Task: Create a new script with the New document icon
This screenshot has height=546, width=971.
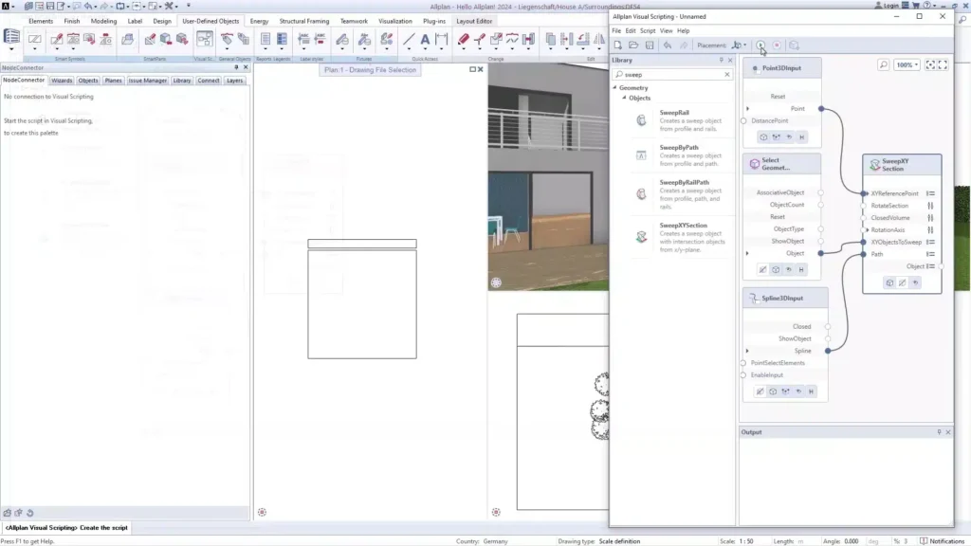Action: point(616,45)
